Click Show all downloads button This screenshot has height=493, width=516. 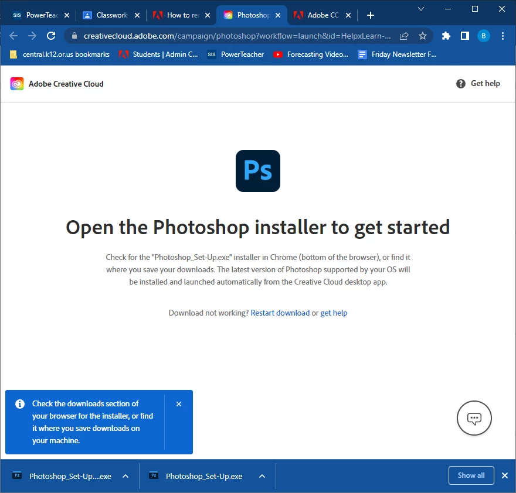471,475
